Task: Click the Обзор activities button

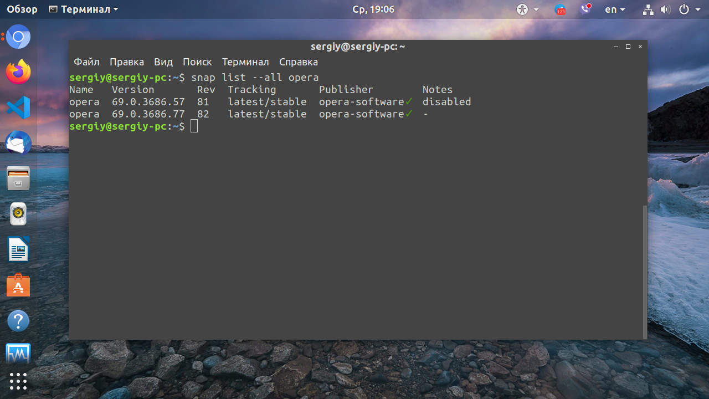Action: point(22,9)
